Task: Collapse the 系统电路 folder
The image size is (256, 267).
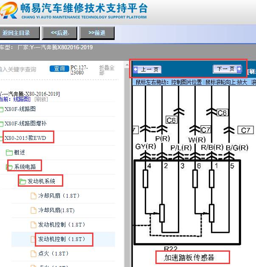Action: (25, 167)
